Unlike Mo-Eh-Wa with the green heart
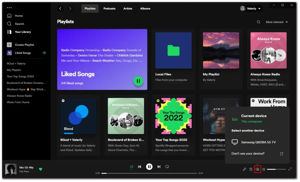Screen dimensions: 300x182 [40, 169]
